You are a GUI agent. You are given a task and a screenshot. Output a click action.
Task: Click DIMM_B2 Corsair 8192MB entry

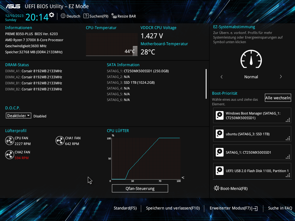(33, 89)
